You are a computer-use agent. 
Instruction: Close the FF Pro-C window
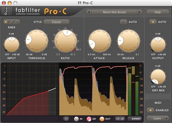coord(4,3)
